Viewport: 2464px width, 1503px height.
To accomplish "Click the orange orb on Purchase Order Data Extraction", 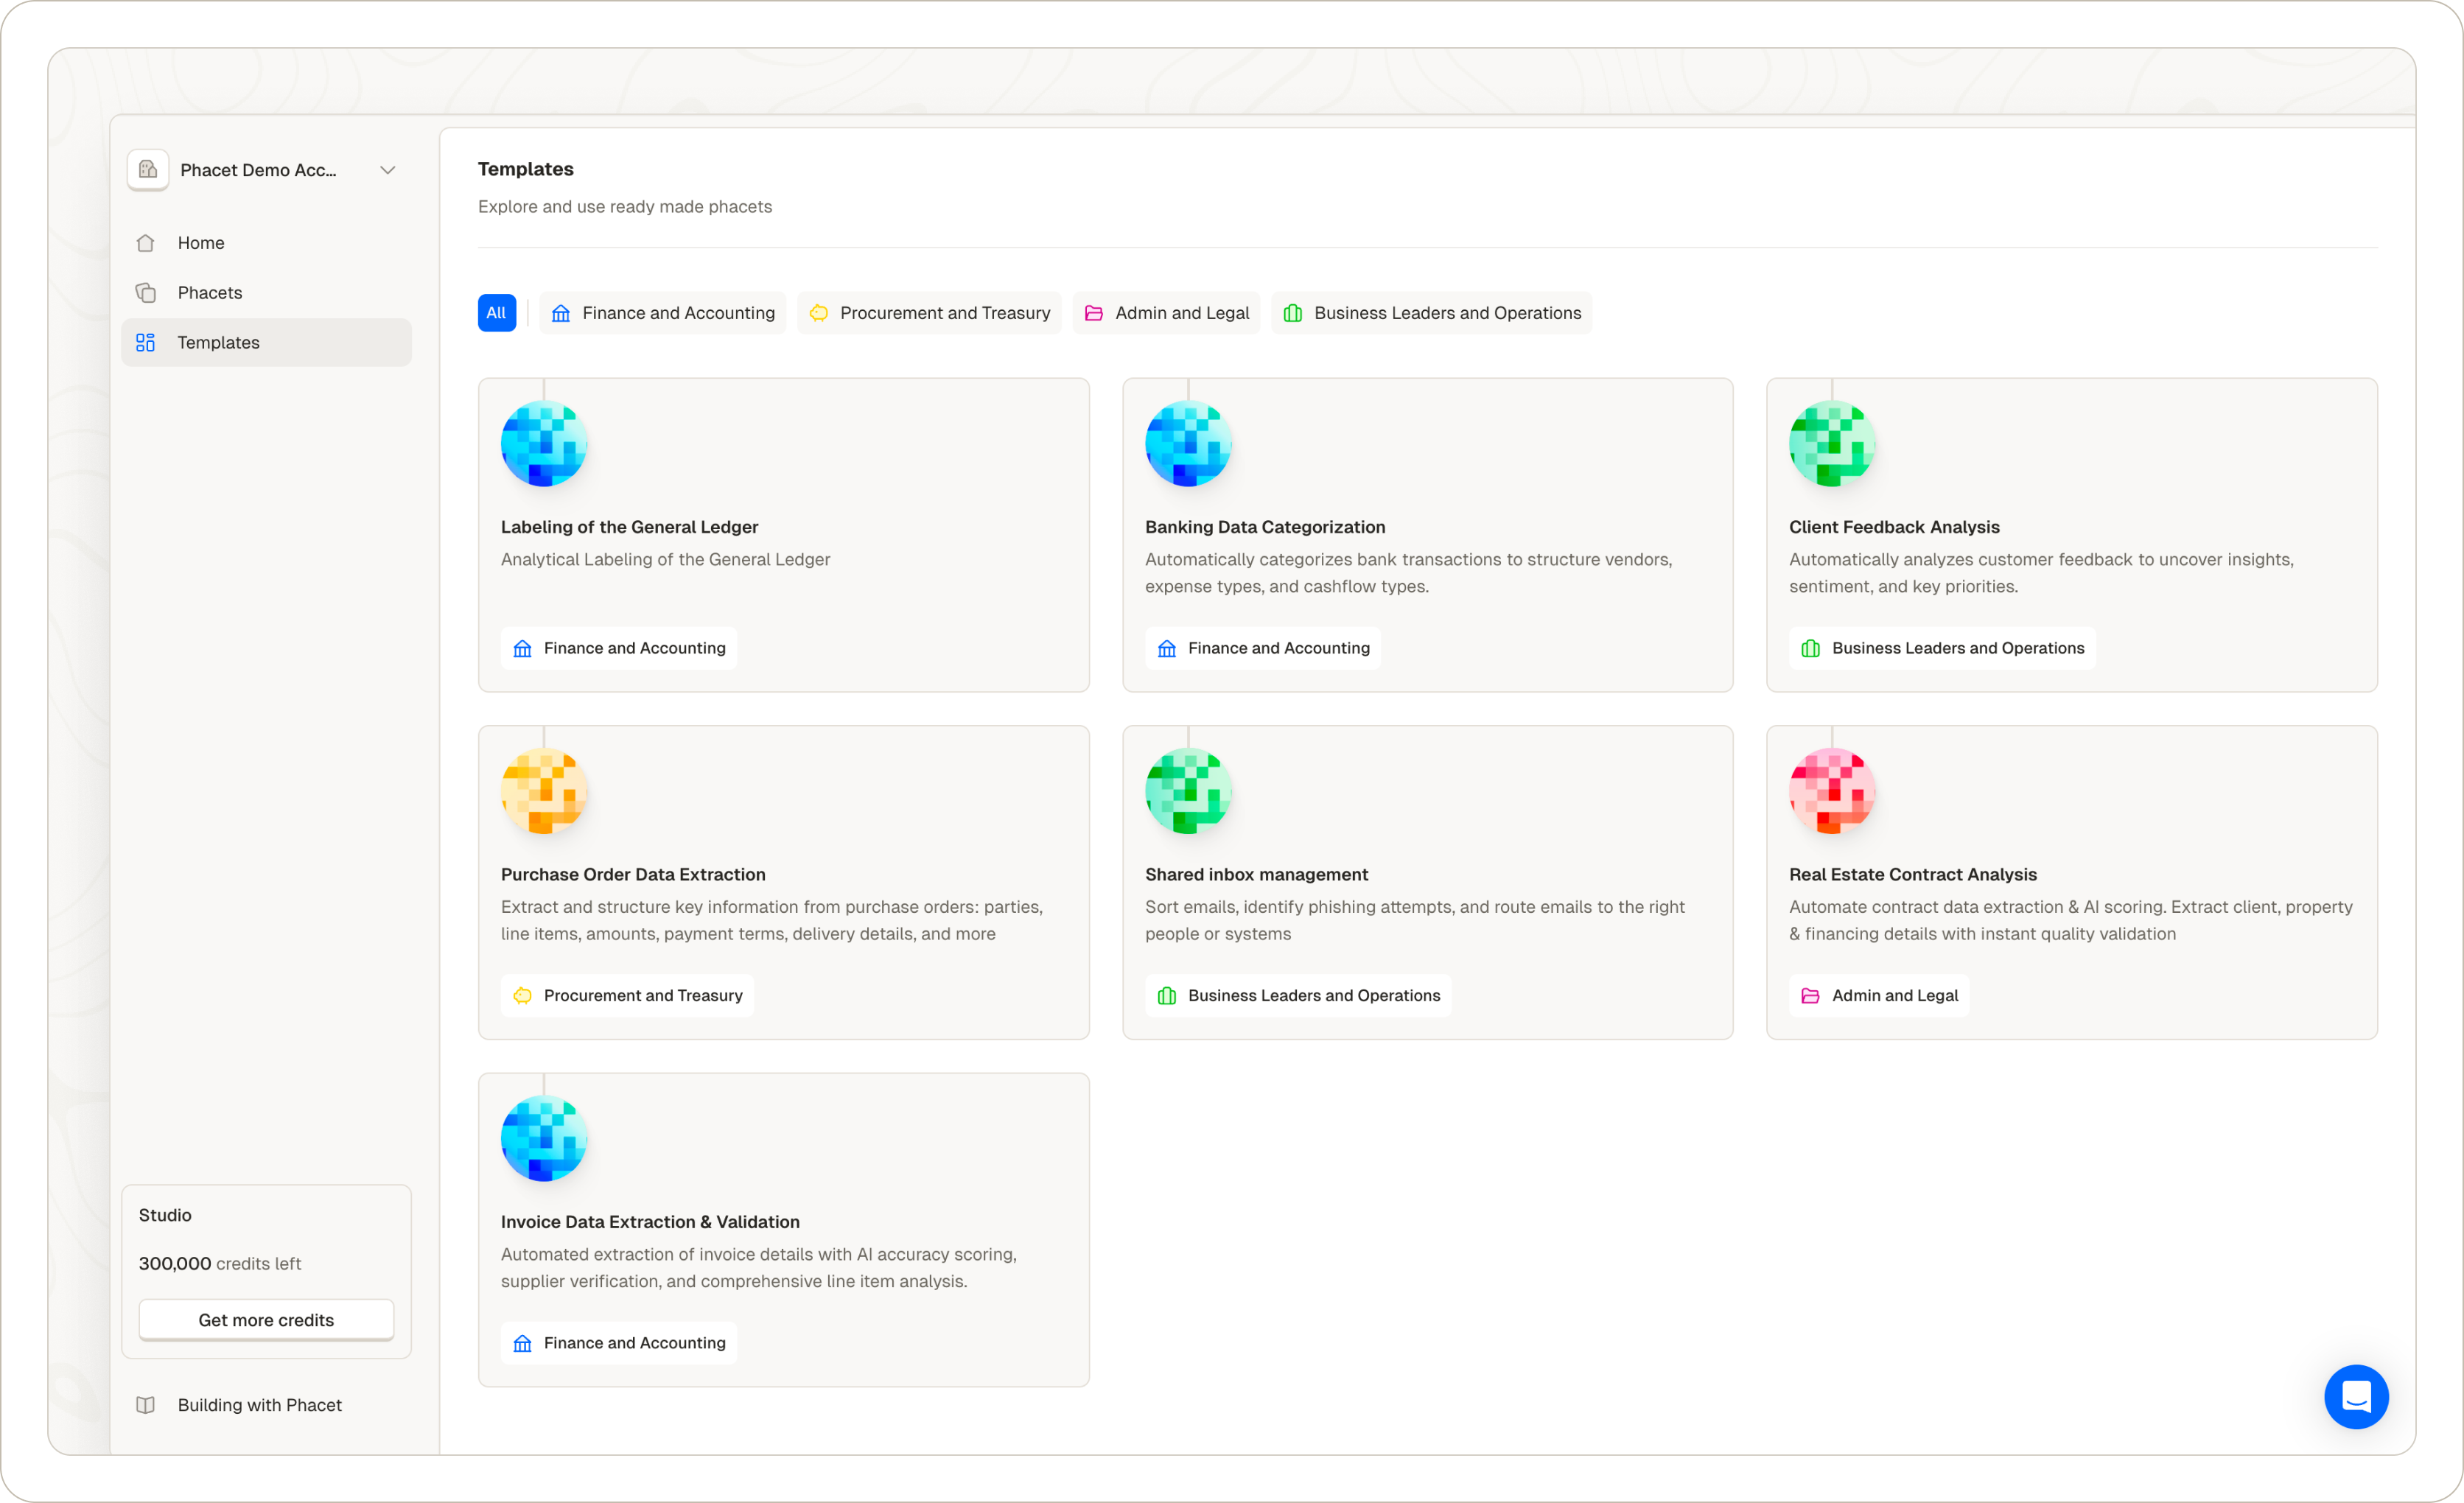I will click(x=543, y=791).
